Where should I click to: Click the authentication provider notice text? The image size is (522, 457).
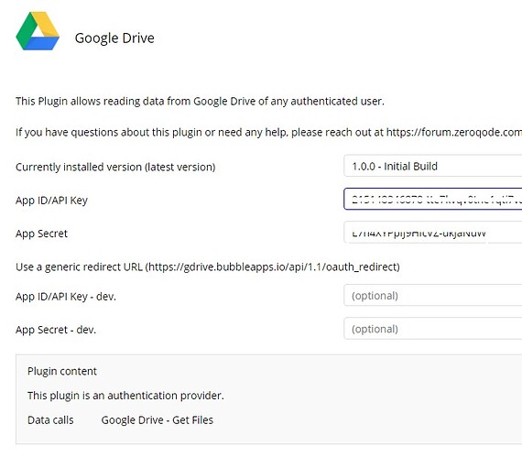(125, 396)
